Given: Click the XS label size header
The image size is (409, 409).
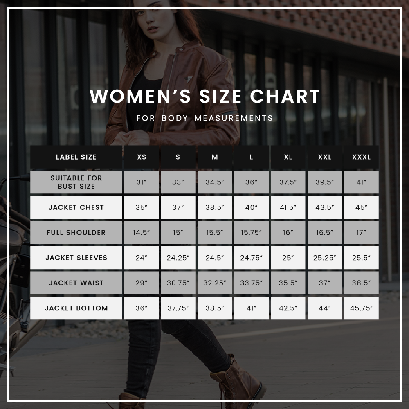Looking at the screenshot, I should click(x=142, y=157).
